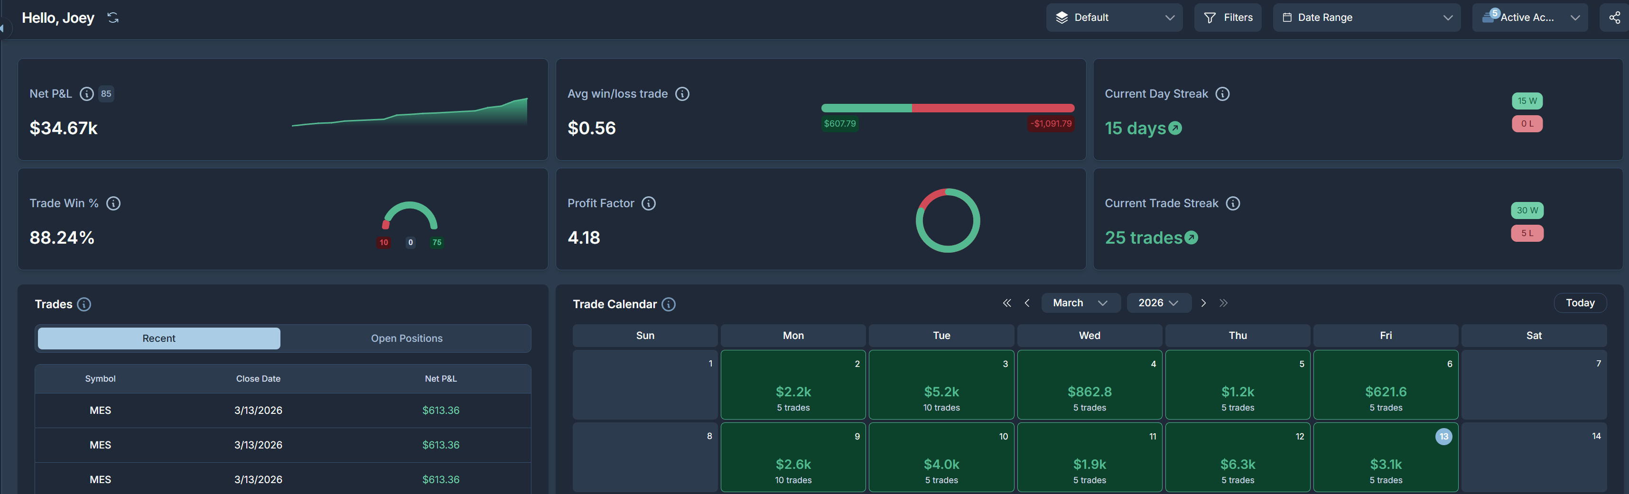The width and height of the screenshot is (1629, 494).
Task: Click the Filters button
Action: pyautogui.click(x=1228, y=18)
